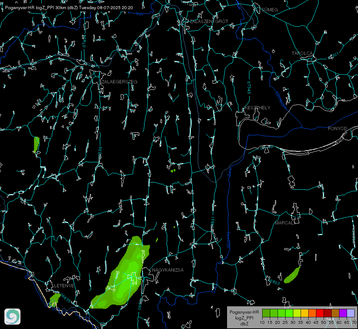Select the 25-30 dBZ bright green swatch
358x329 pixels.
click(x=289, y=313)
